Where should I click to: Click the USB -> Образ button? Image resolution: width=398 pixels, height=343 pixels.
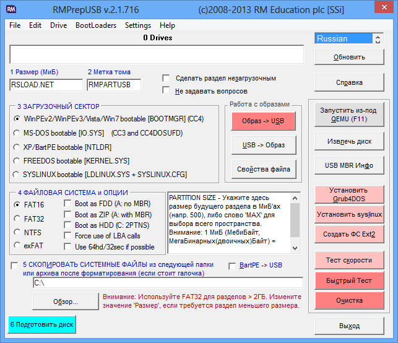264,145
